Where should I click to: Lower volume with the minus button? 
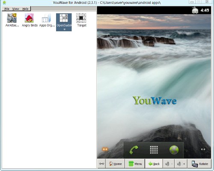(x=169, y=164)
